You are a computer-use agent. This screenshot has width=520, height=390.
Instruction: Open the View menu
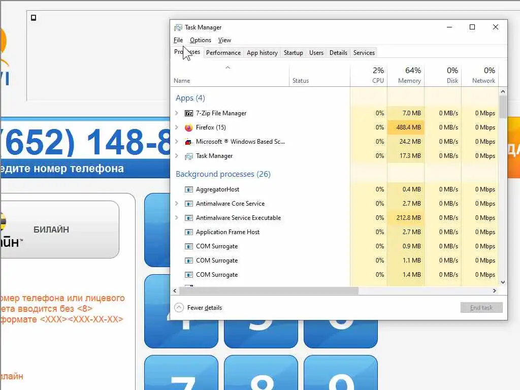[224, 40]
